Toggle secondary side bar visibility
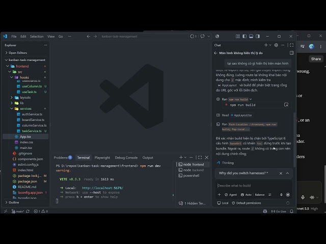 tap(258, 36)
